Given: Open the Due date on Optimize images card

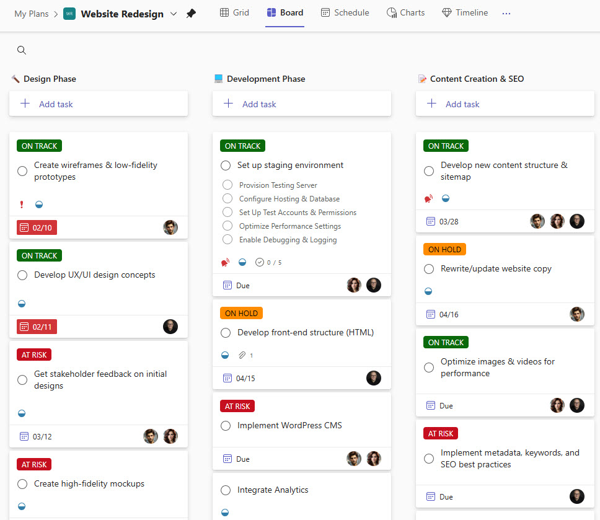Looking at the screenshot, I should pyautogui.click(x=439, y=405).
